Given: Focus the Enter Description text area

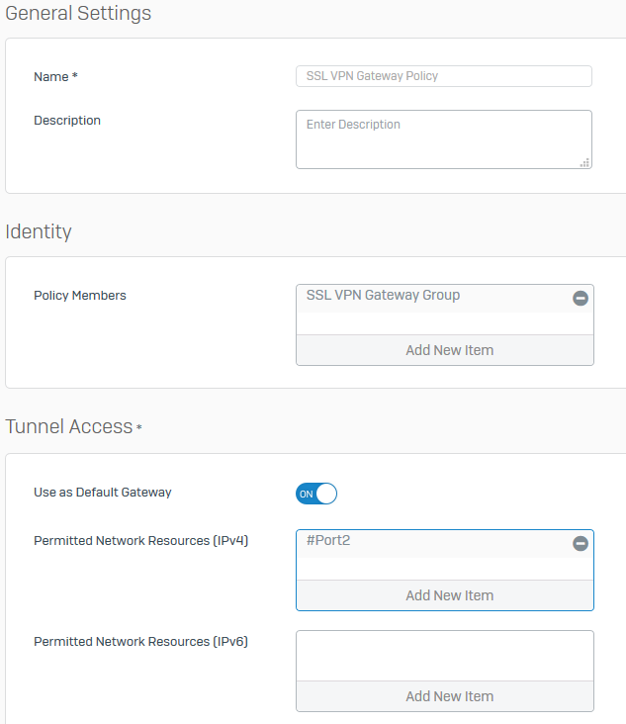Looking at the screenshot, I should coord(443,139).
